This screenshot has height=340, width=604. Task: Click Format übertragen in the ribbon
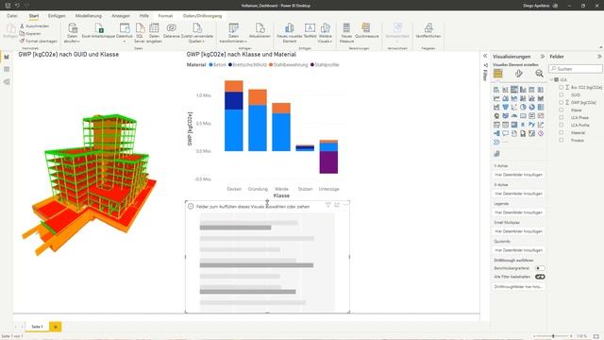(x=39, y=41)
